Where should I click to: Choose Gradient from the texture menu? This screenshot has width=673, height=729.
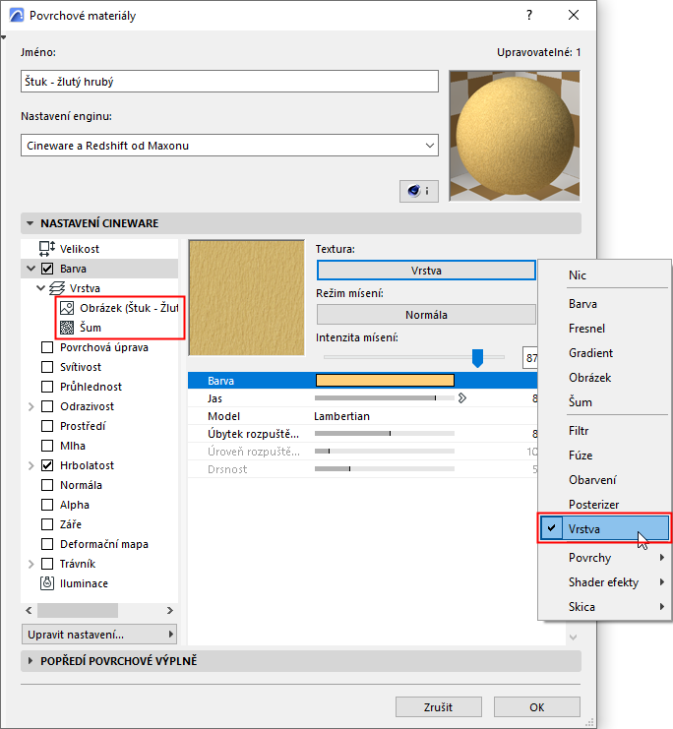pos(590,353)
